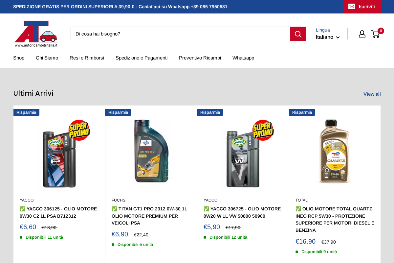Click the envelope icon next to Iscriviti

coord(351,7)
